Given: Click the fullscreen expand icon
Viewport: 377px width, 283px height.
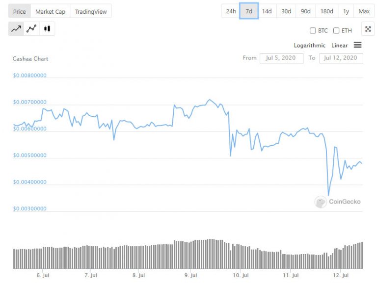Looking at the screenshot, I should pyautogui.click(x=368, y=29).
